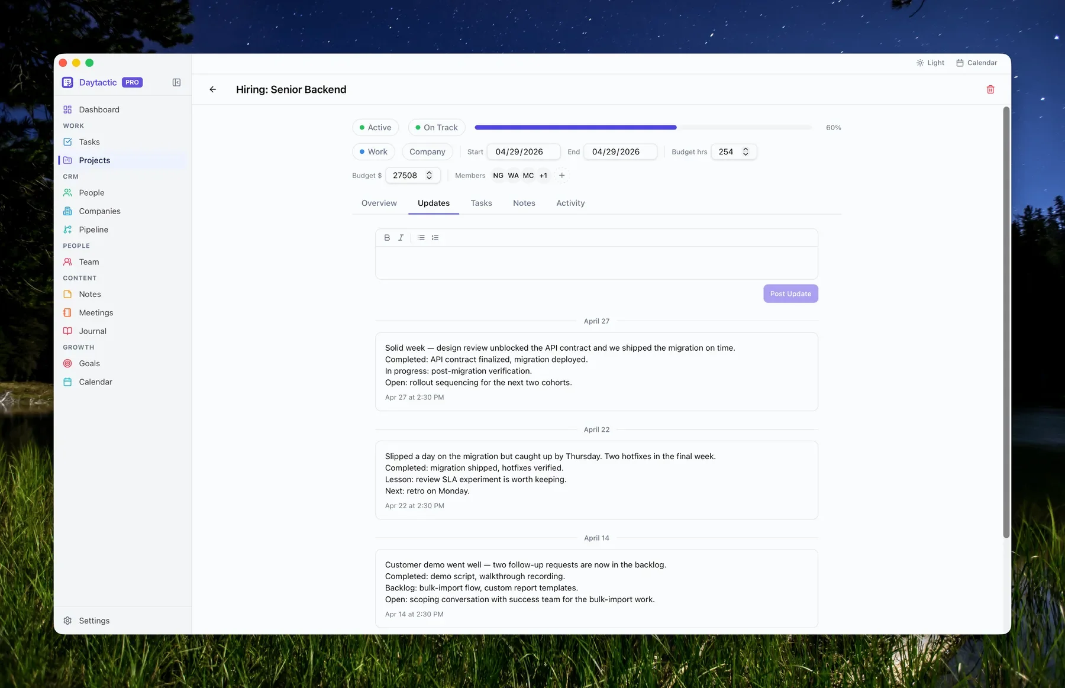Screen dimensions: 1065x688
Task: Adjust Budget hrs stepper arrows
Action: [x=745, y=152]
